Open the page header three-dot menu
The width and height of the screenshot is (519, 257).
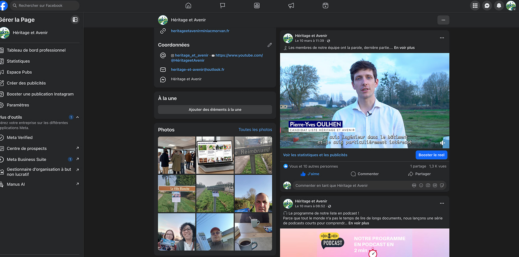[443, 20]
